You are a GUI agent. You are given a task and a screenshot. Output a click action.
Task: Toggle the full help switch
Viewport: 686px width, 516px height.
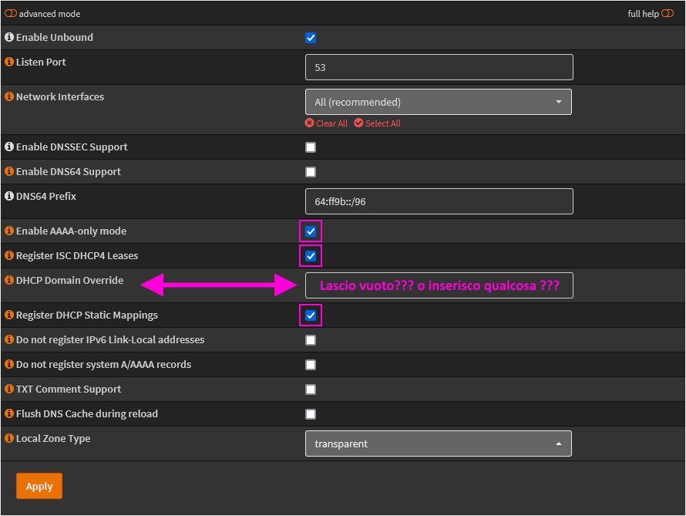(x=668, y=14)
